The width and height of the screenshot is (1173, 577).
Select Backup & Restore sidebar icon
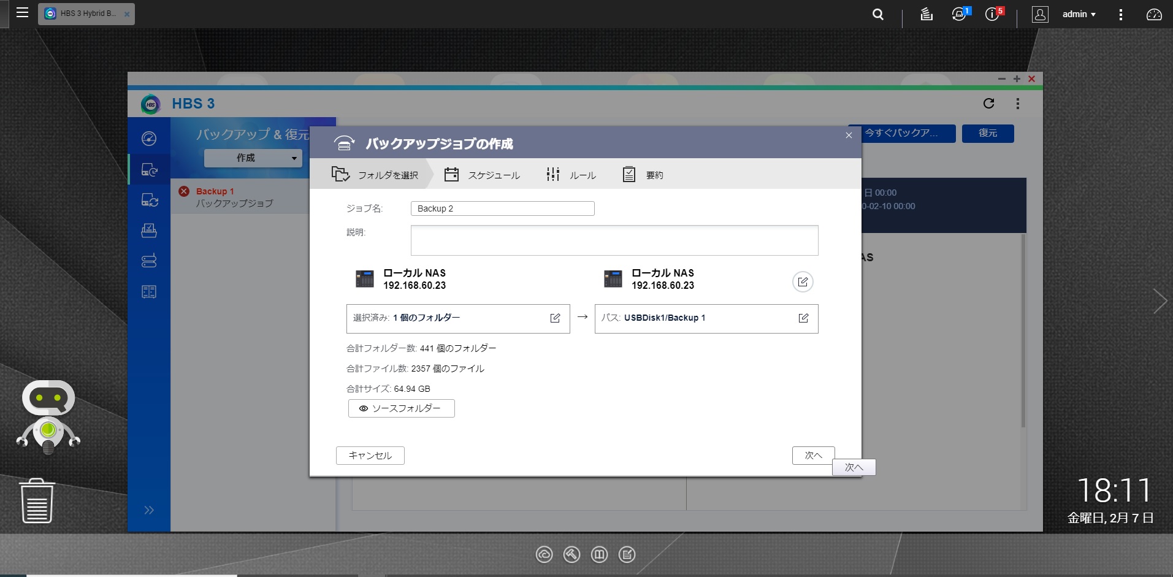(x=149, y=169)
